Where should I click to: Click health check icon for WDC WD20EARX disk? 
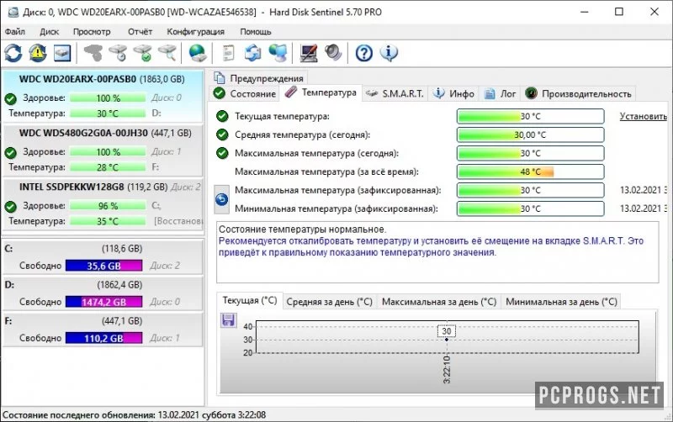10,99
